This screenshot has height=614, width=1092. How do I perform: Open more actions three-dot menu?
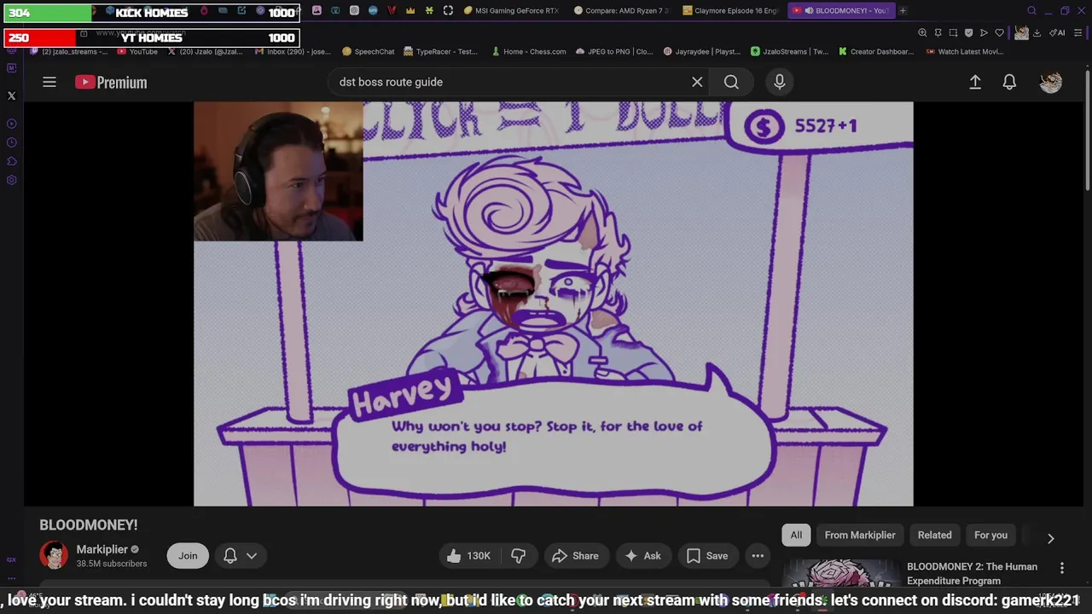(758, 556)
